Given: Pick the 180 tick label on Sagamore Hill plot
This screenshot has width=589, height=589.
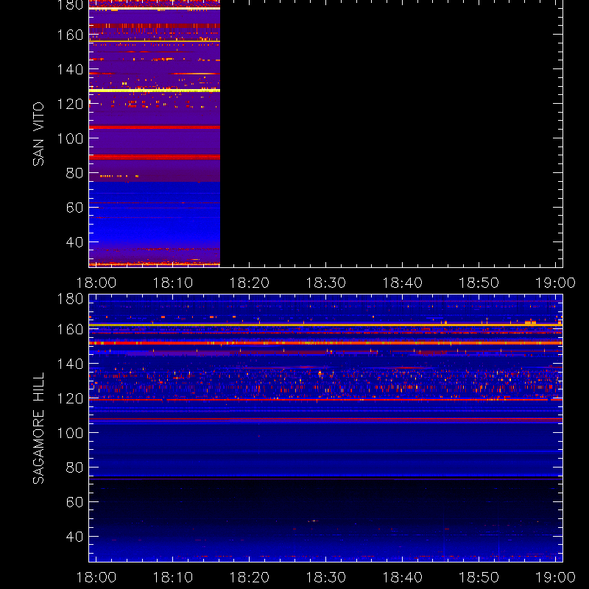Looking at the screenshot, I should pyautogui.click(x=70, y=299).
